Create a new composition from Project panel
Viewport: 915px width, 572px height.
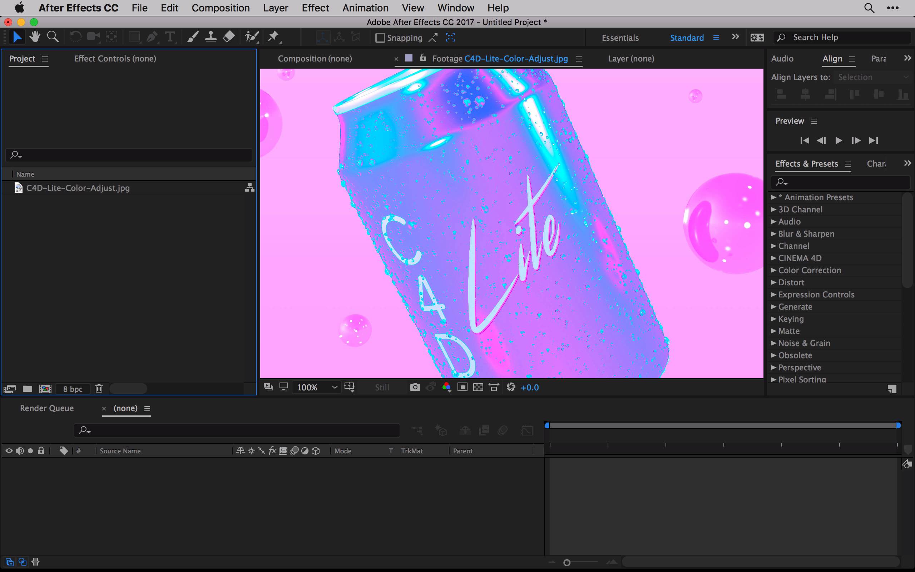tap(45, 389)
